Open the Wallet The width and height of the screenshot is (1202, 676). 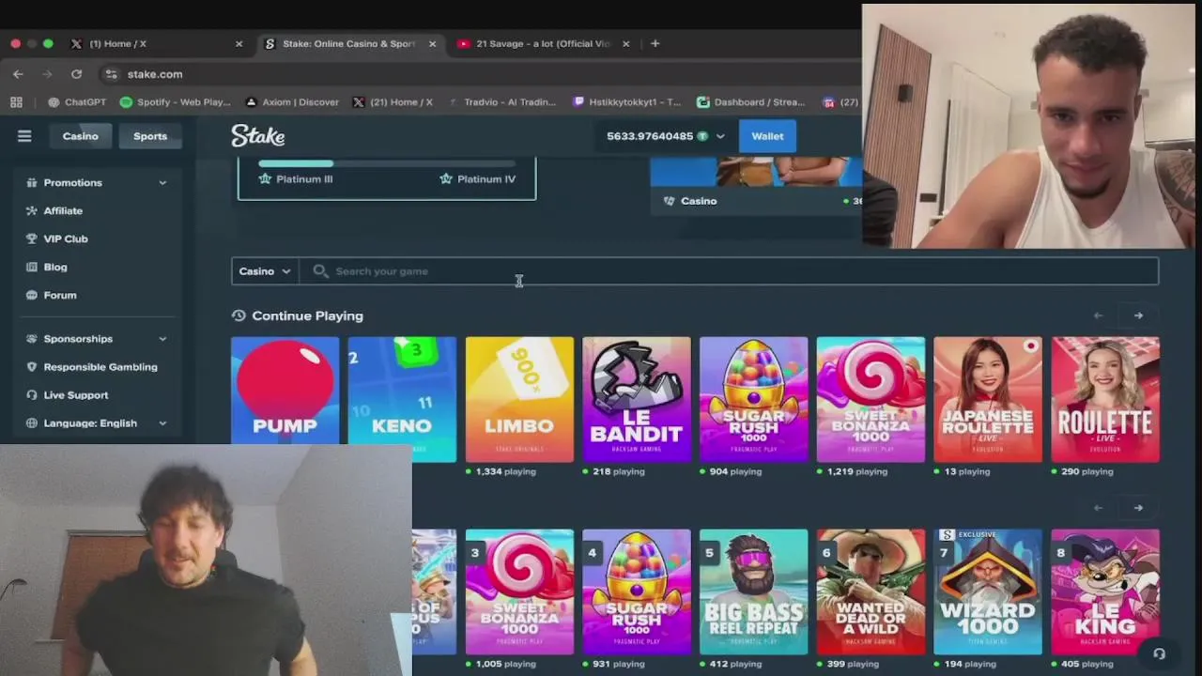(x=767, y=136)
